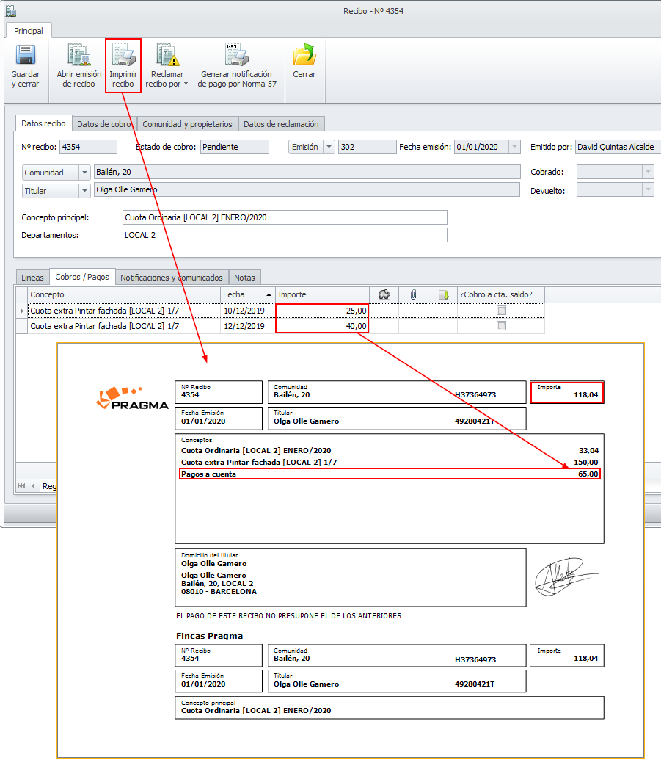This screenshot has width=661, height=760.
Task: Click piggy bank column header icon
Action: (x=384, y=294)
